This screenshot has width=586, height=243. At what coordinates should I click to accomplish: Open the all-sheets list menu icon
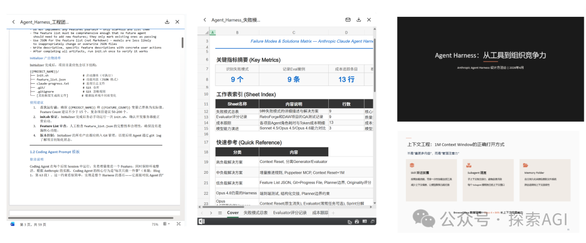click(x=219, y=213)
